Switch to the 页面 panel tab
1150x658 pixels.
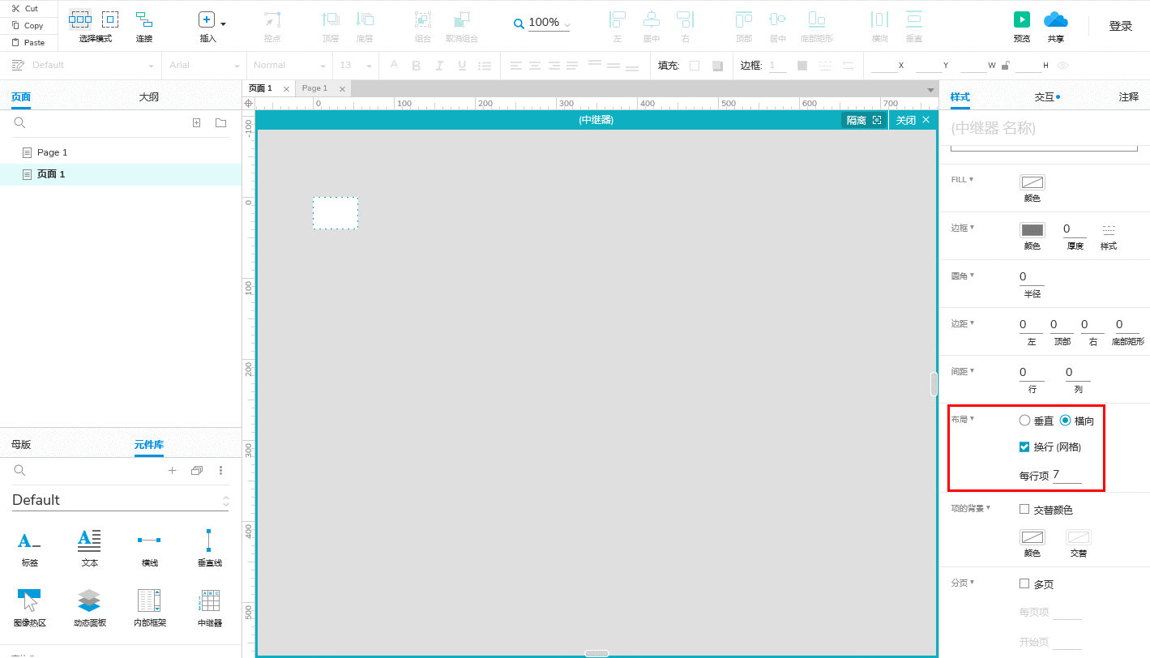pyautogui.click(x=21, y=97)
